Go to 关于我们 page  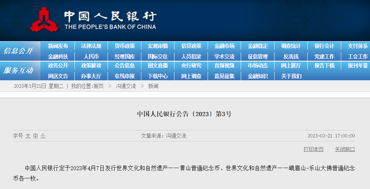(x=291, y=76)
